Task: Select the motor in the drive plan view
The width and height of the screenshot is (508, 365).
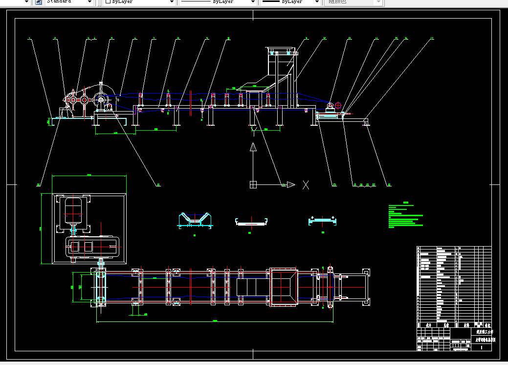Action: pos(73,211)
